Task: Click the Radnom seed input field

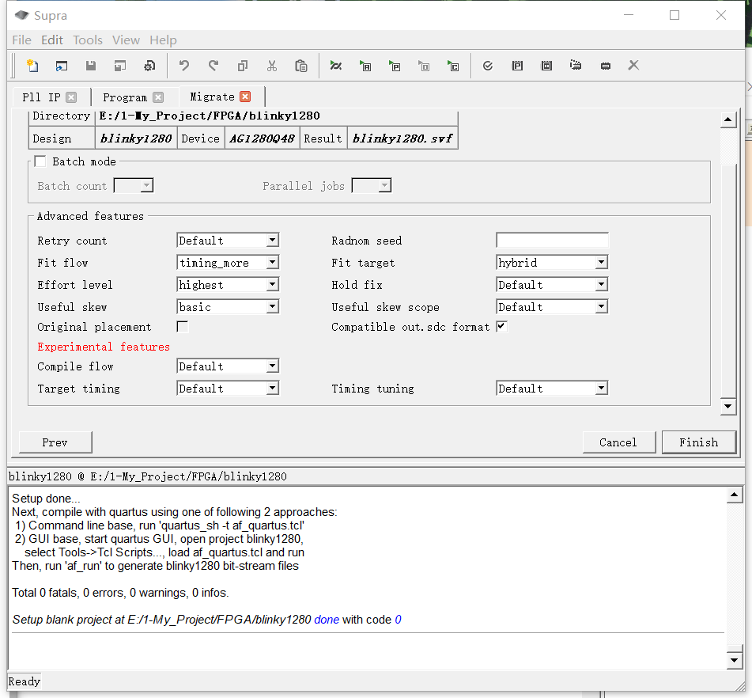Action: click(552, 241)
